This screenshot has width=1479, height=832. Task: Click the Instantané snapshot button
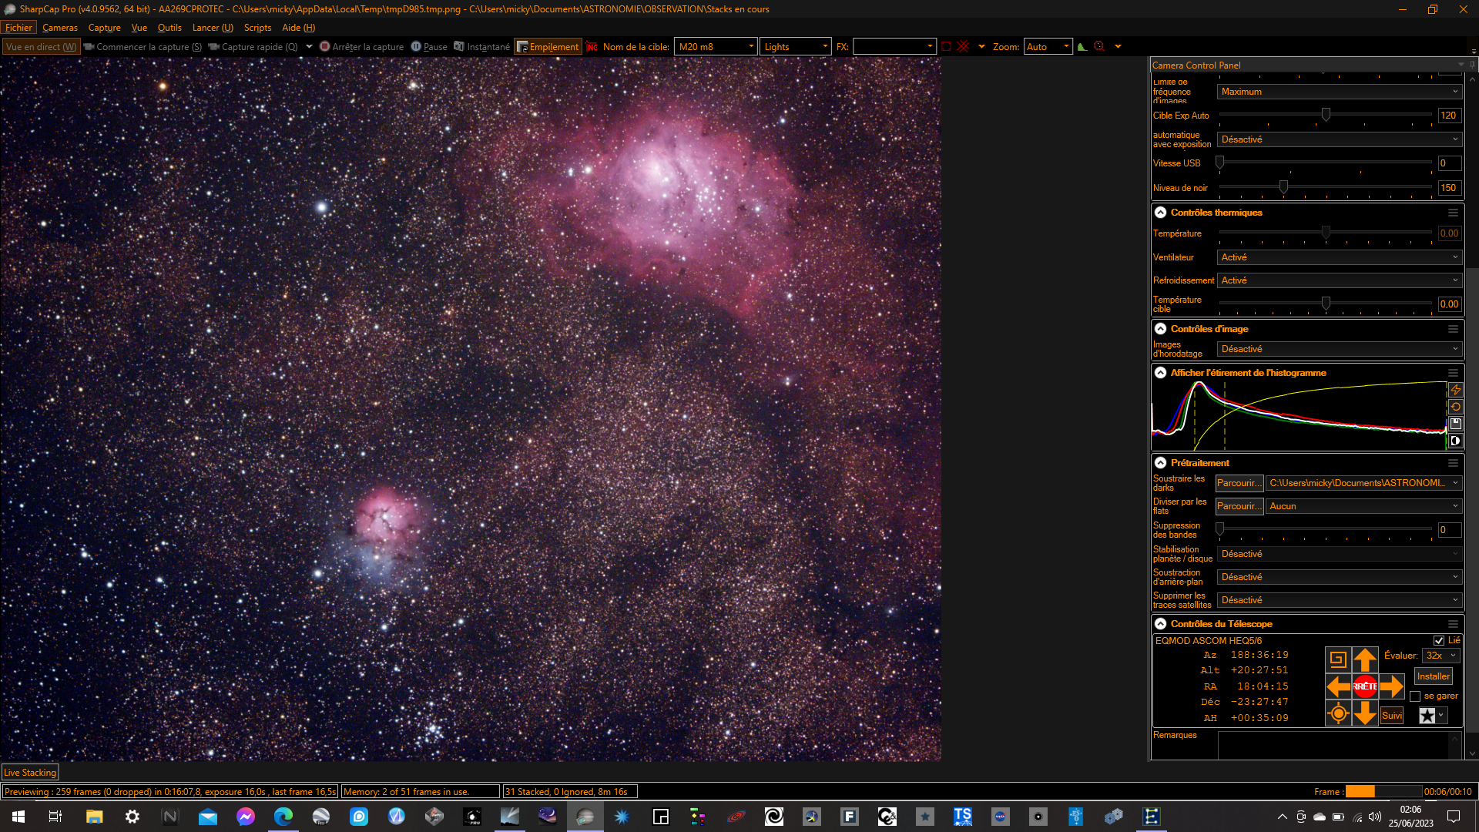click(x=481, y=47)
